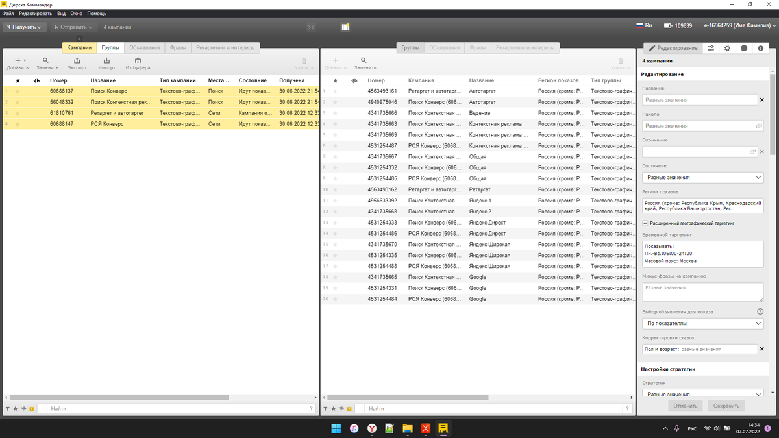Image resolution: width=779 pixels, height=438 pixels.
Task: Click the Отменить button
Action: click(685, 406)
